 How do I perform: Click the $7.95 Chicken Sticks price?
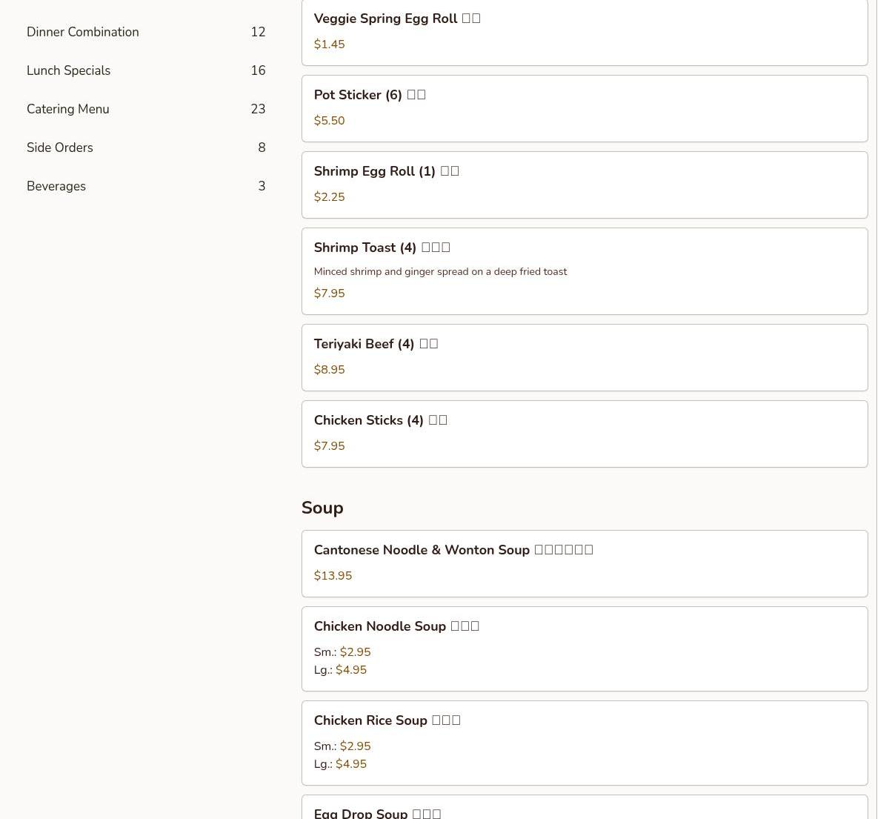coord(329,446)
